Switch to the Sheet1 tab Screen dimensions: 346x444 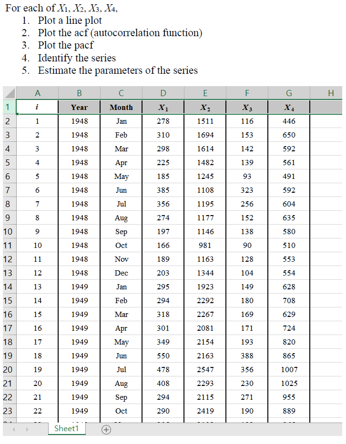(67, 429)
